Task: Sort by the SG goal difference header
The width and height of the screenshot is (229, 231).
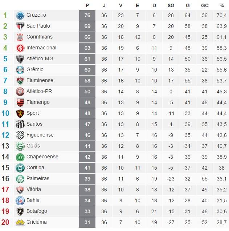Action: point(171,5)
